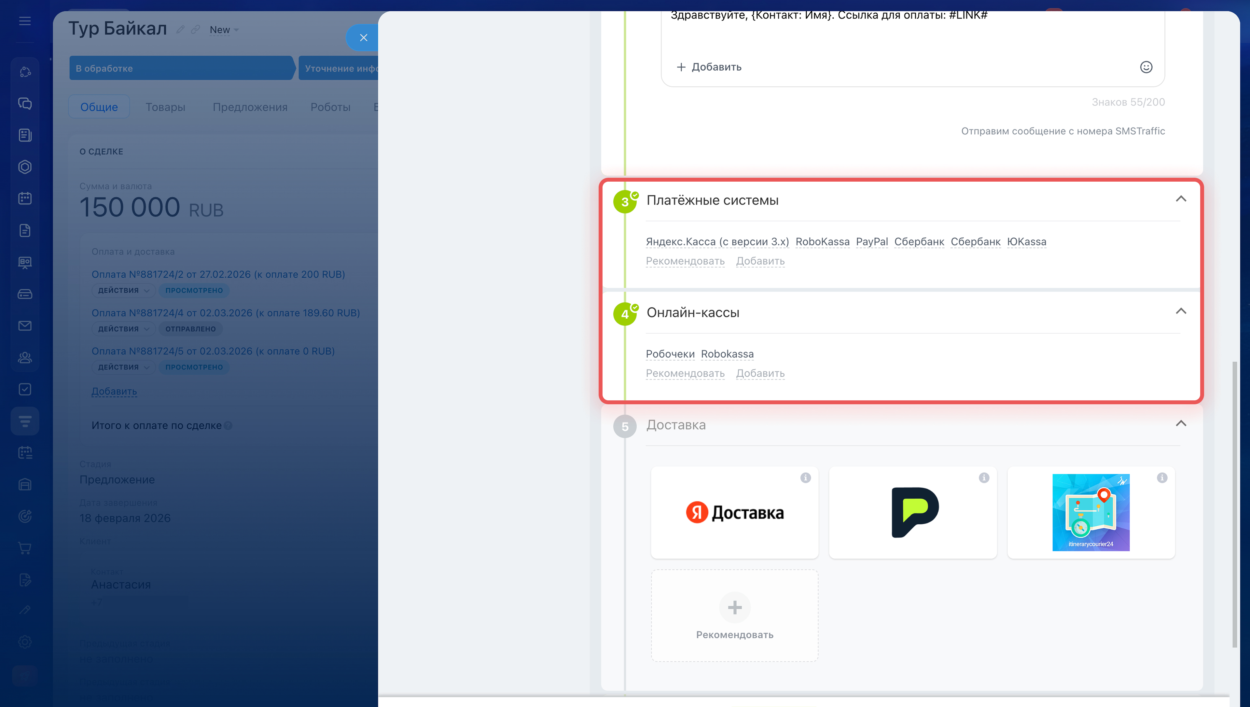The height and width of the screenshot is (707, 1250).
Task: Click the hamburger menu icon at top left
Action: (25, 21)
